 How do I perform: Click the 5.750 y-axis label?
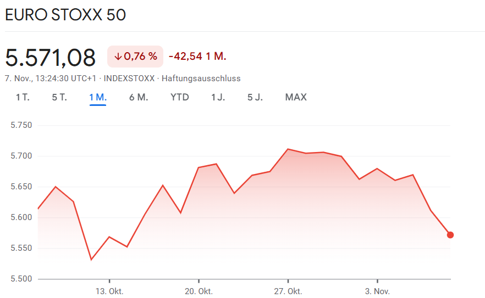pyautogui.click(x=21, y=125)
